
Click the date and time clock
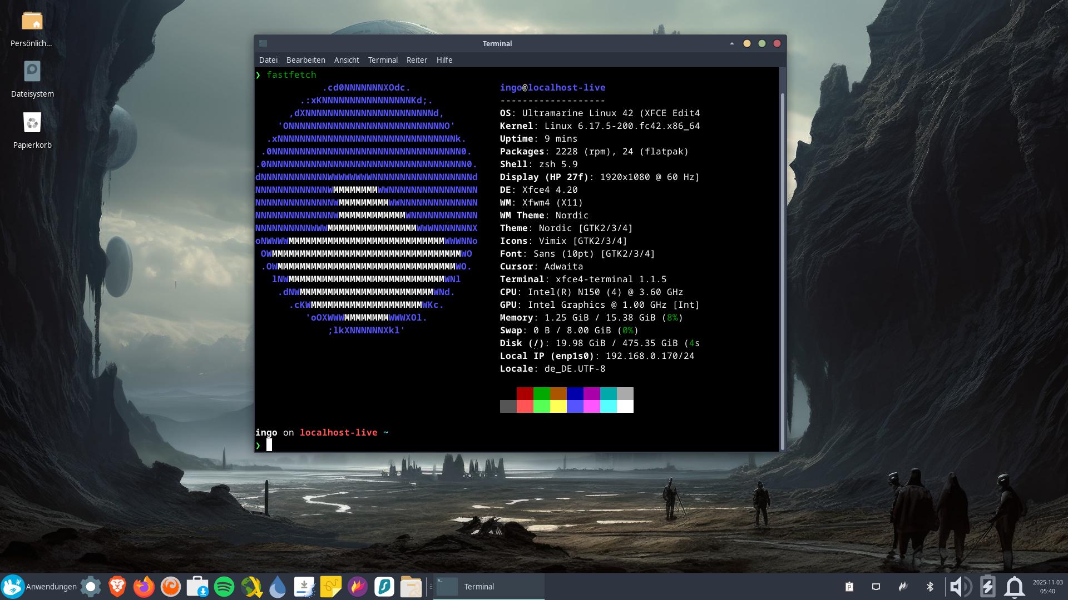pos(1047,587)
